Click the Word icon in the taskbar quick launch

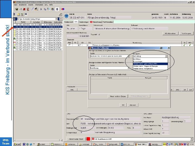(24, 144)
